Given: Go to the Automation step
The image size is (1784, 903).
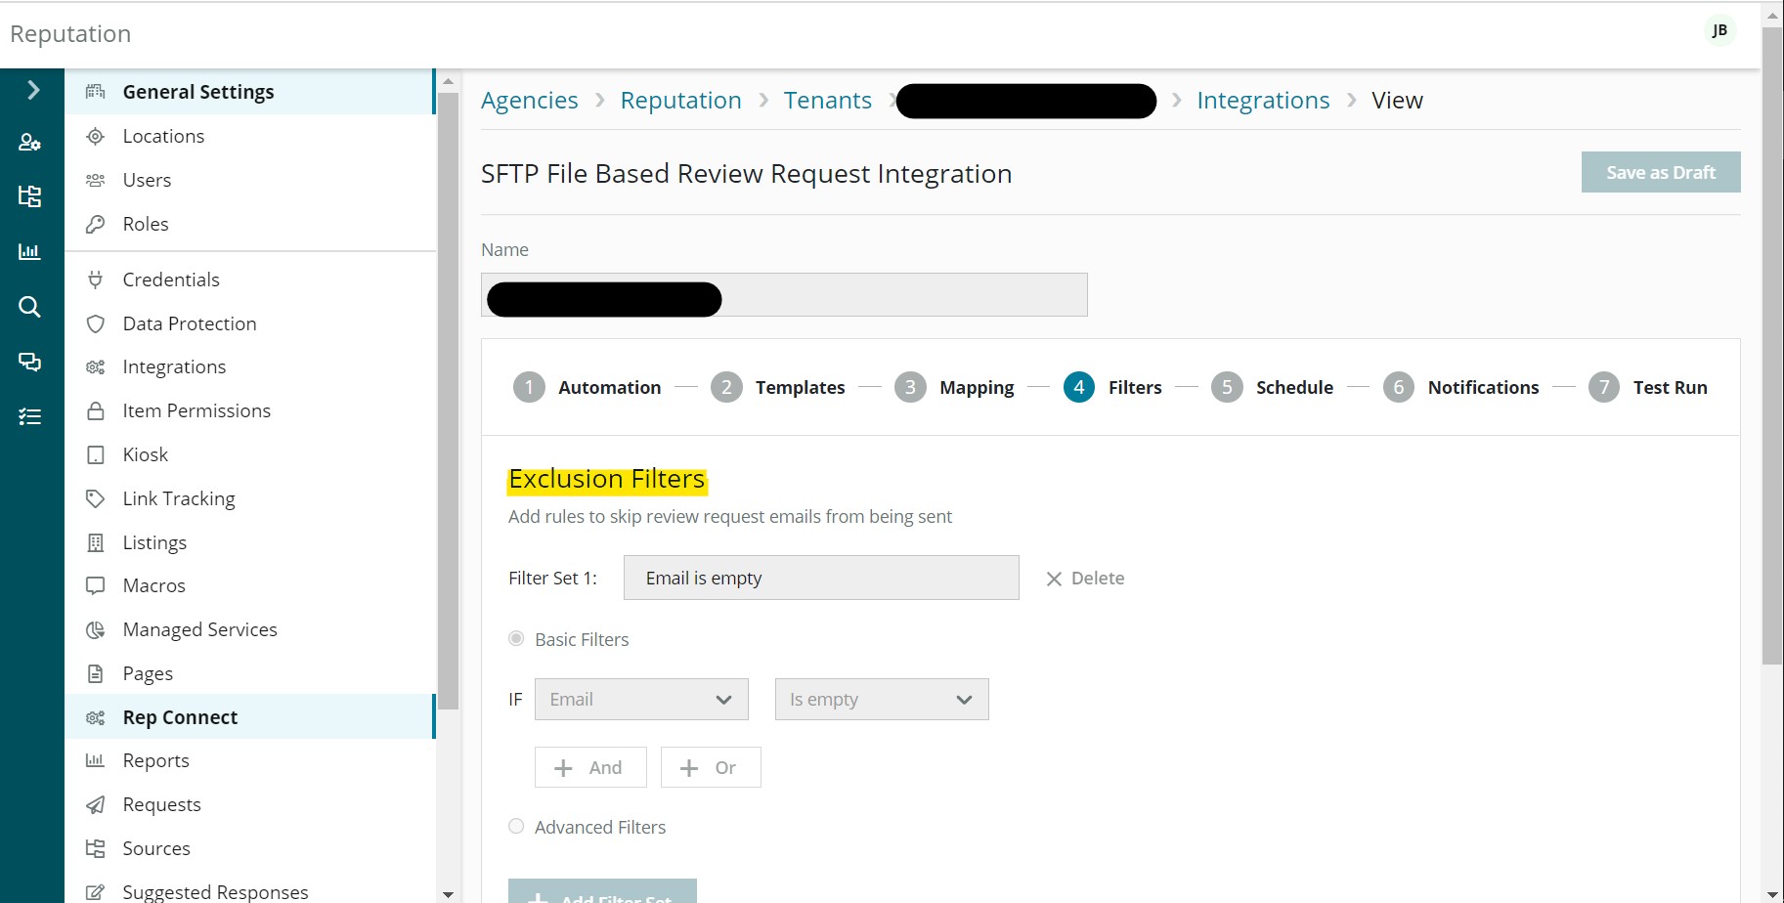Looking at the screenshot, I should pyautogui.click(x=587, y=387).
